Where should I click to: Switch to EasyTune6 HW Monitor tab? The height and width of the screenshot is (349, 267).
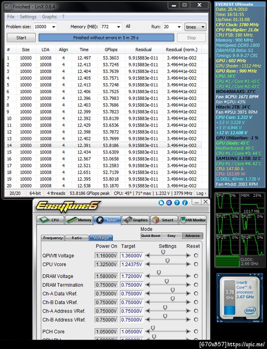(x=193, y=220)
